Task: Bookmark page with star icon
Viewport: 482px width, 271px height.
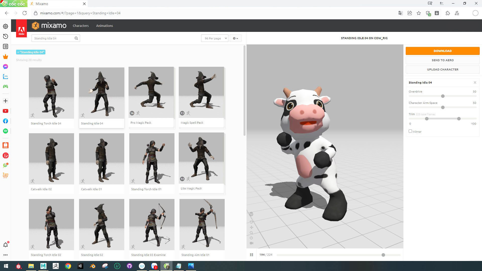Action: 419,13
